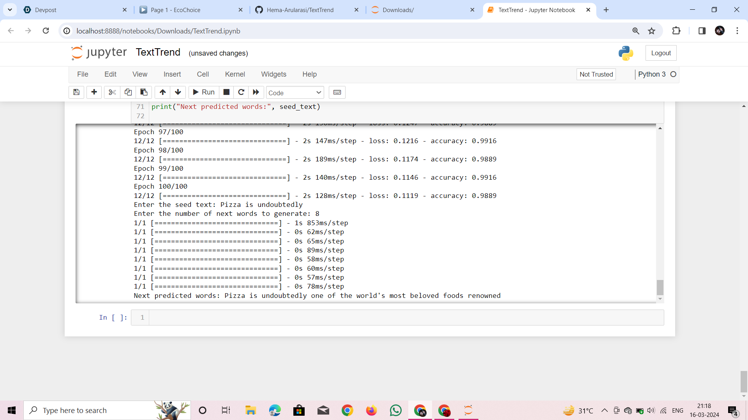This screenshot has width=748, height=420.
Task: Click the Logout button
Action: coord(661,53)
